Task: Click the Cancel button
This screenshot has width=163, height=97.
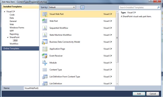Action: [x=153, y=94]
